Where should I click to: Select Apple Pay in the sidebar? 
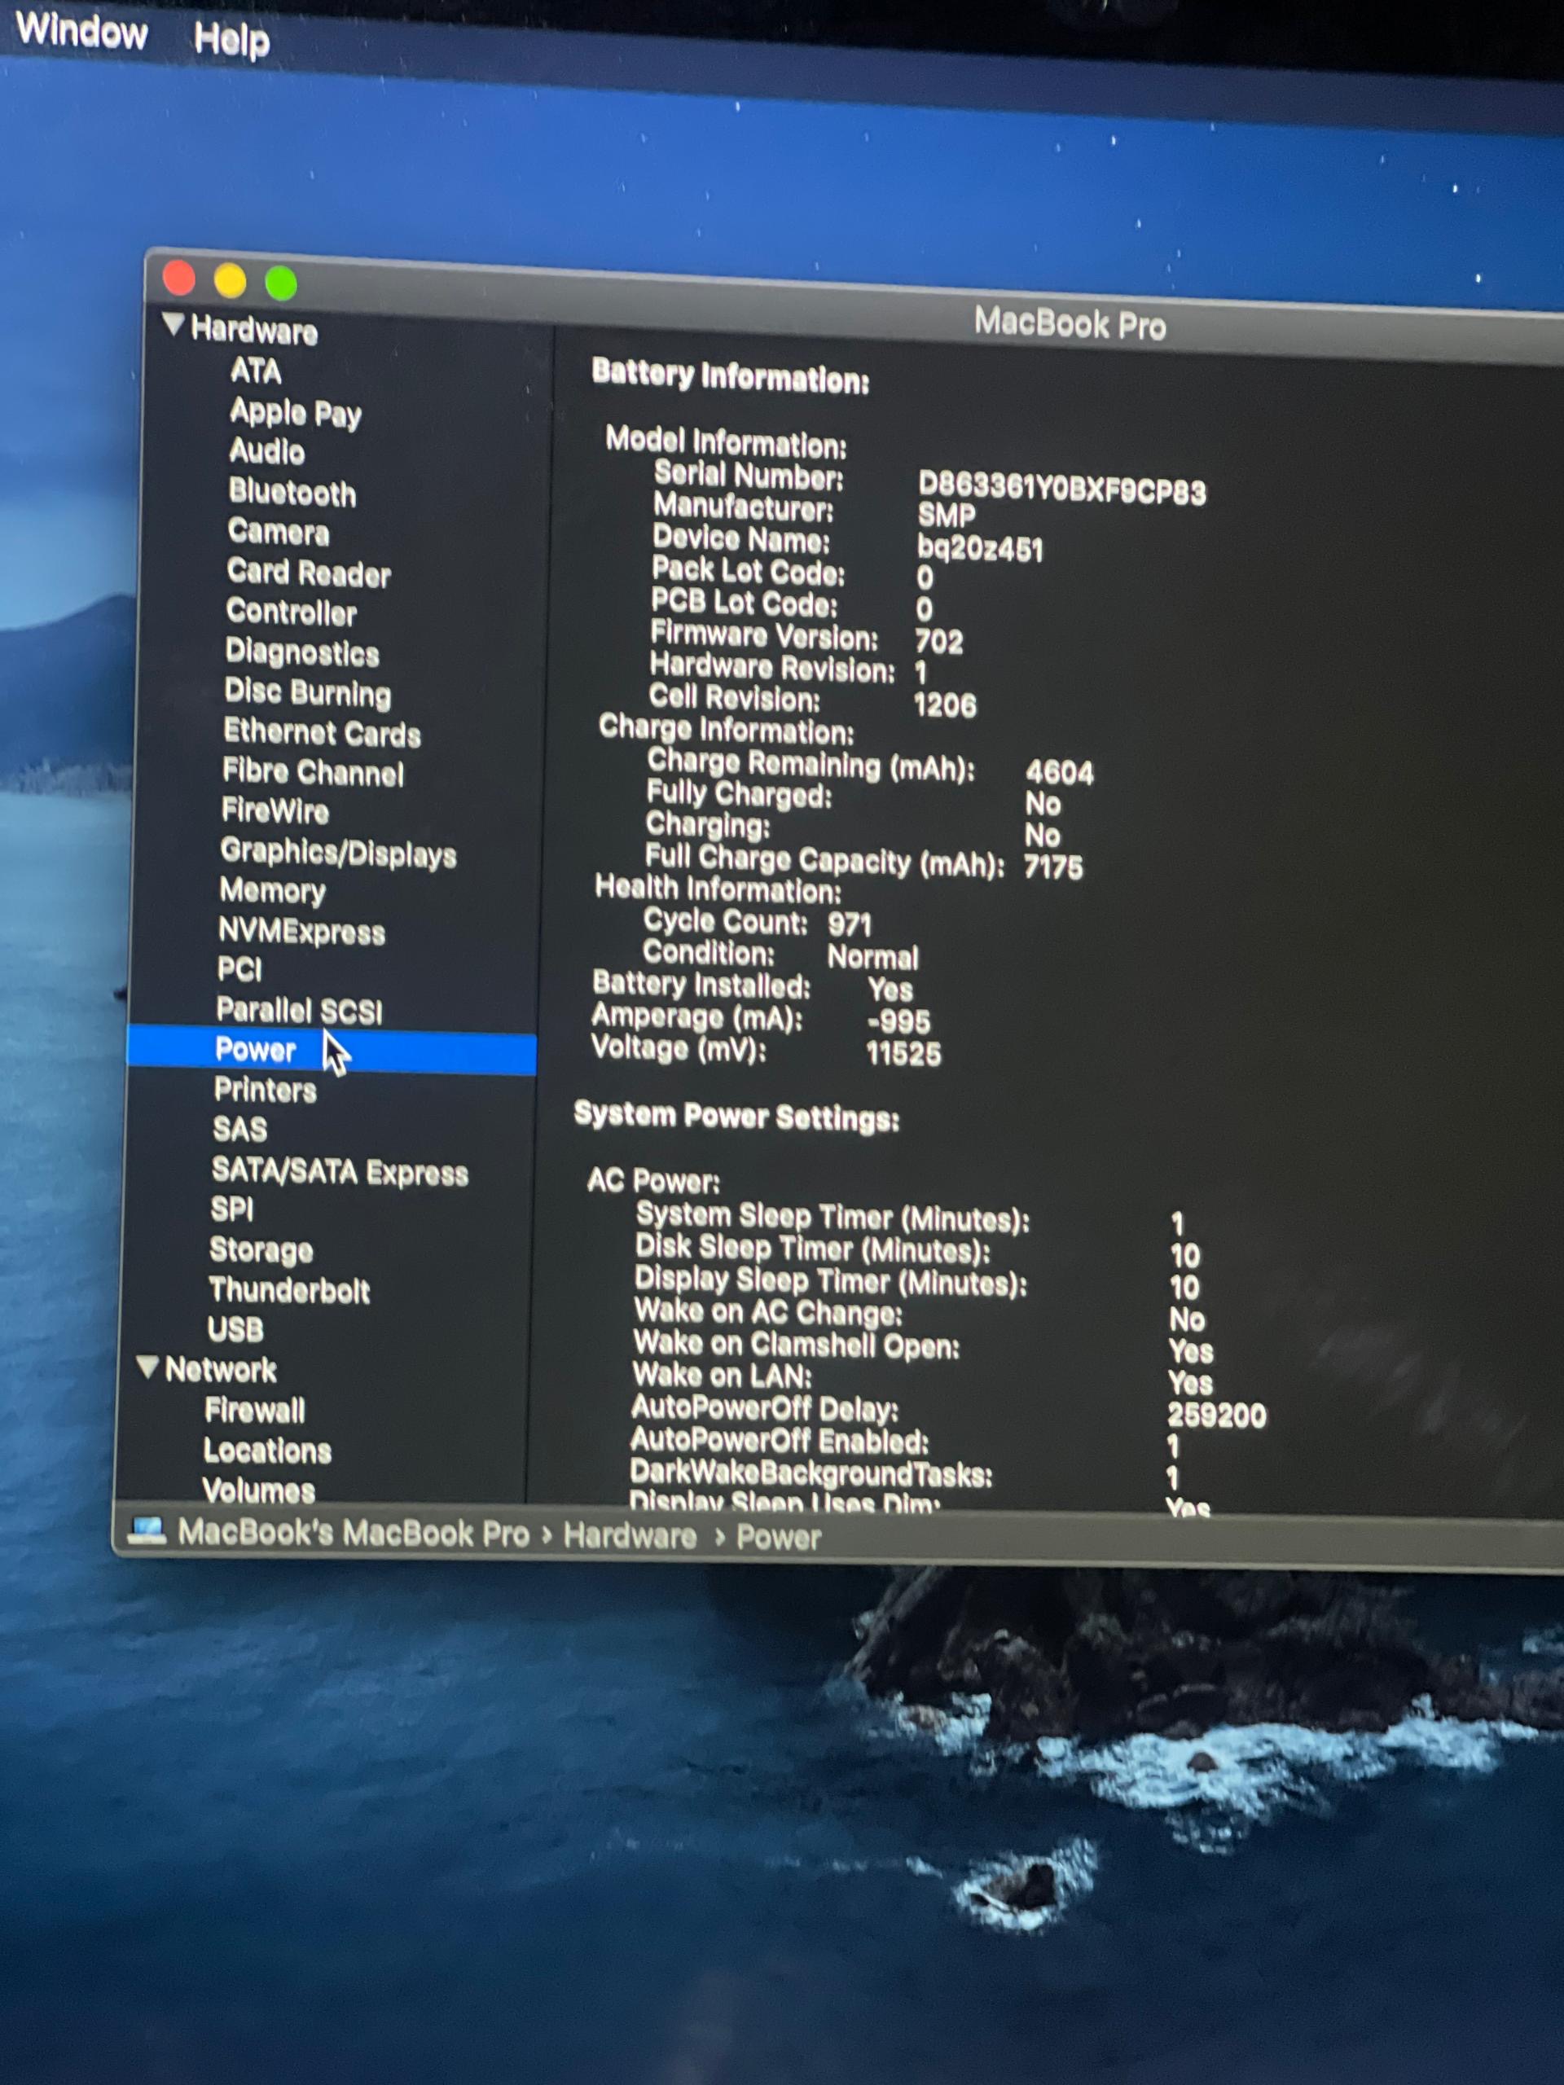pyautogui.click(x=295, y=413)
